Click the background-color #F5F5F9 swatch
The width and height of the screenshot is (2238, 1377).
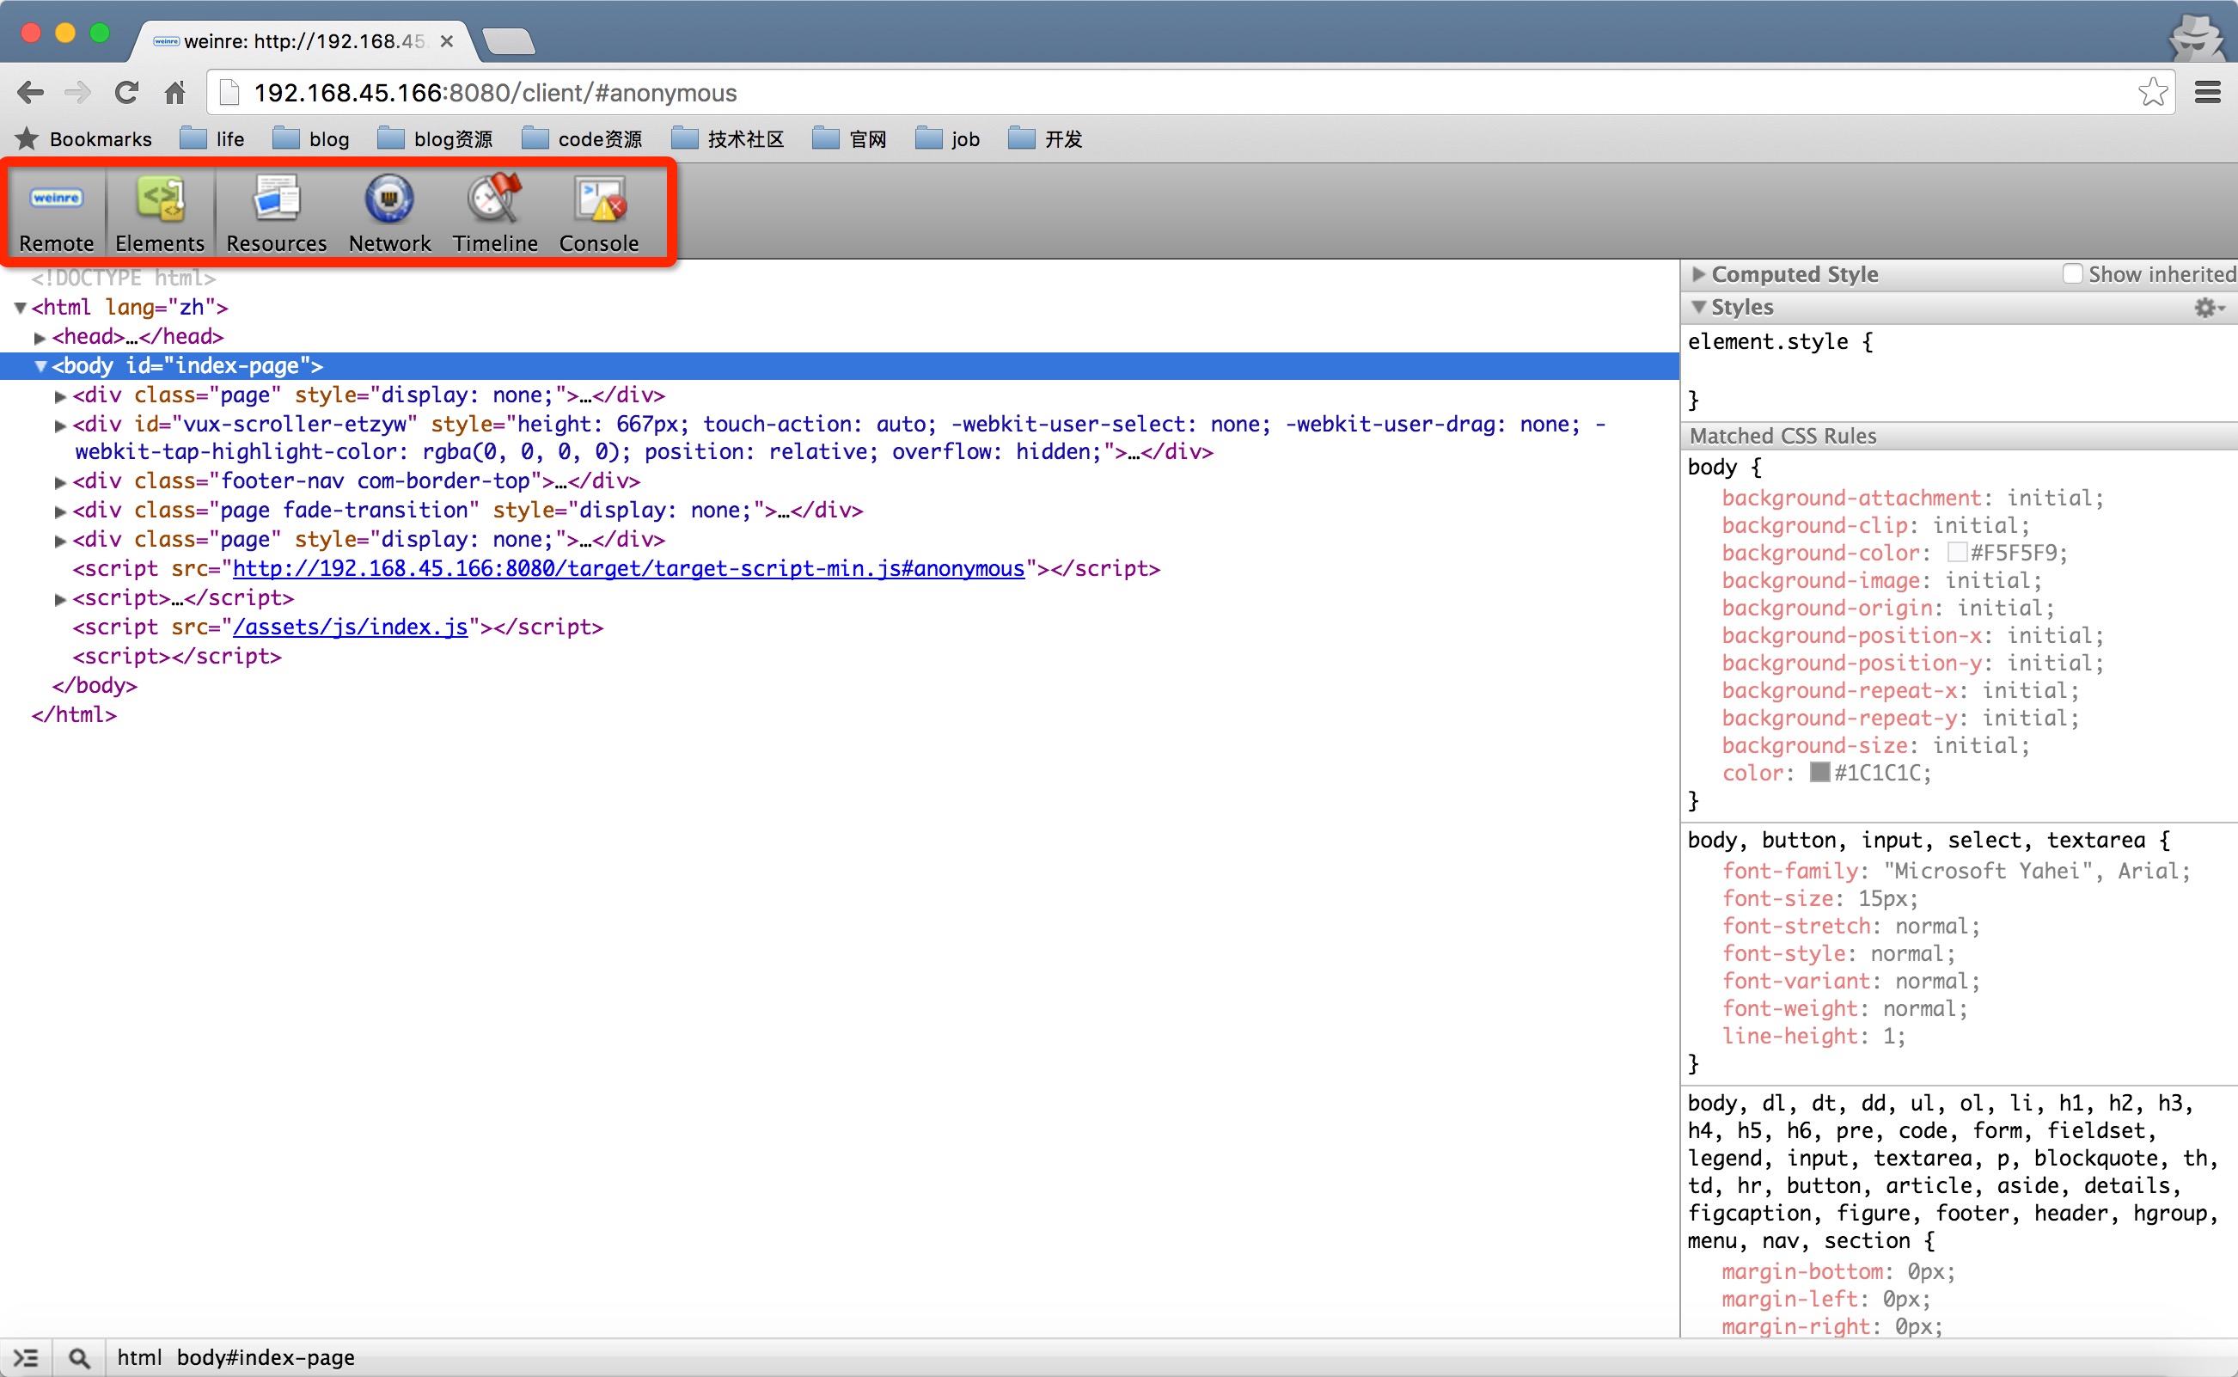point(1957,553)
